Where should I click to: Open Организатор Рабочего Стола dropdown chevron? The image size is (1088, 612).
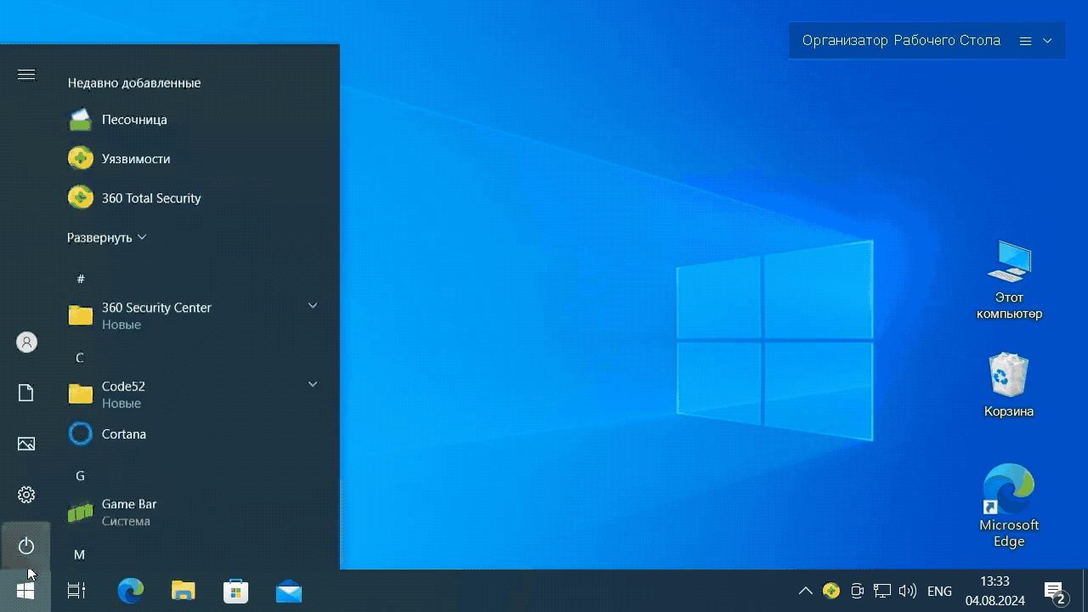pos(1047,41)
